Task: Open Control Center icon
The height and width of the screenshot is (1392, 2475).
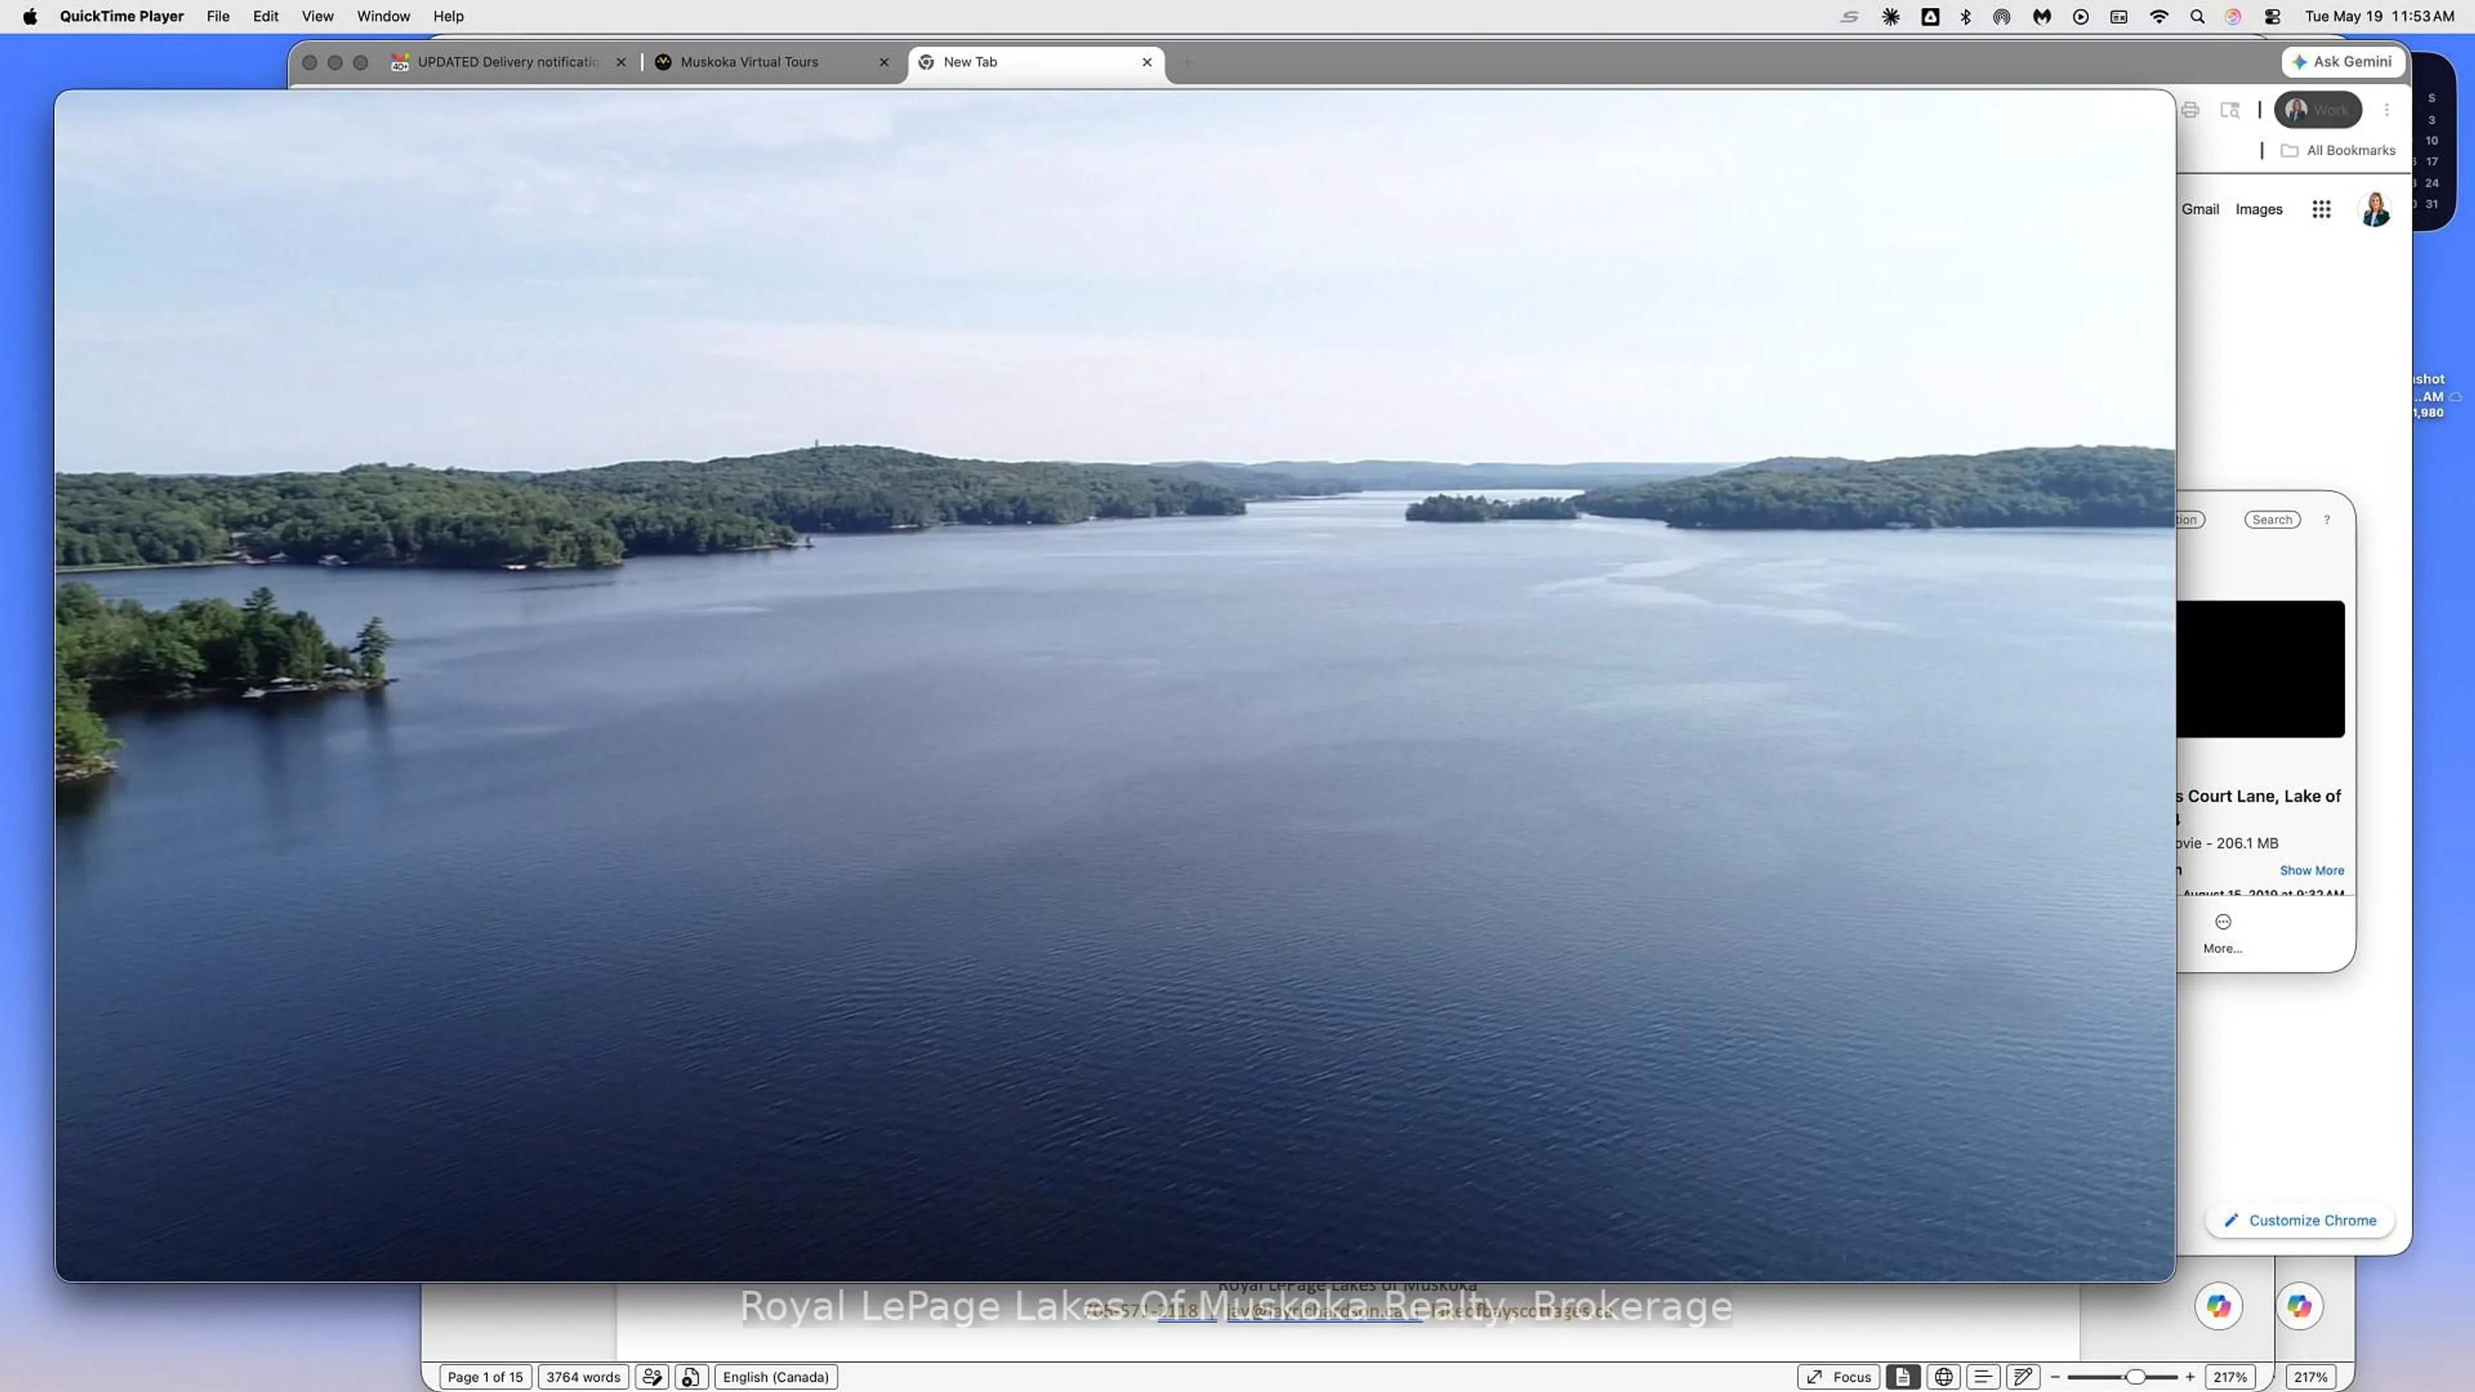Action: (x=2272, y=16)
